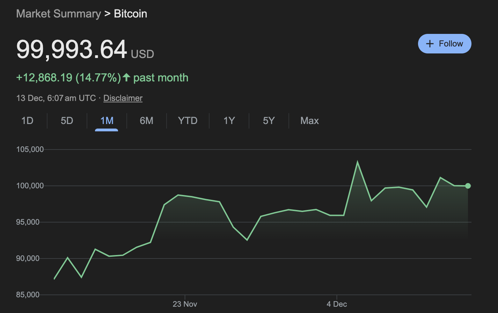
Task: Show the YTD chart range
Action: point(188,121)
